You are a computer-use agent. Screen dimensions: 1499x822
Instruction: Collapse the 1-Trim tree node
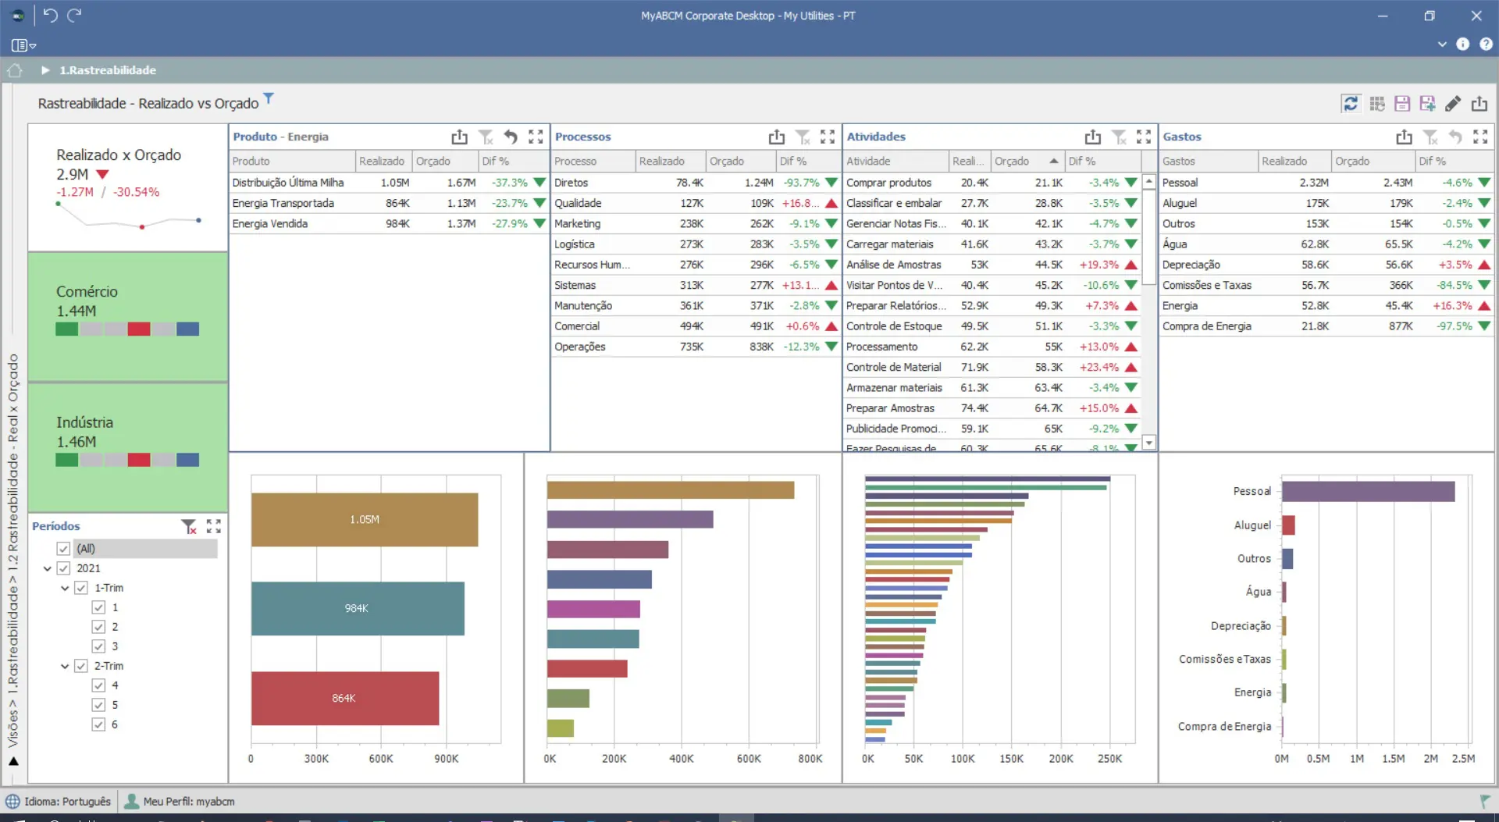pos(65,588)
